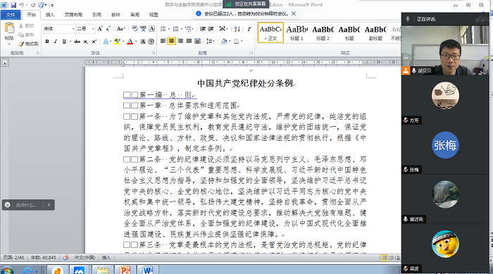Screen dimensions: 493x274
Task: Click the Format Painter (格式刷) icon
Action: 28,44
